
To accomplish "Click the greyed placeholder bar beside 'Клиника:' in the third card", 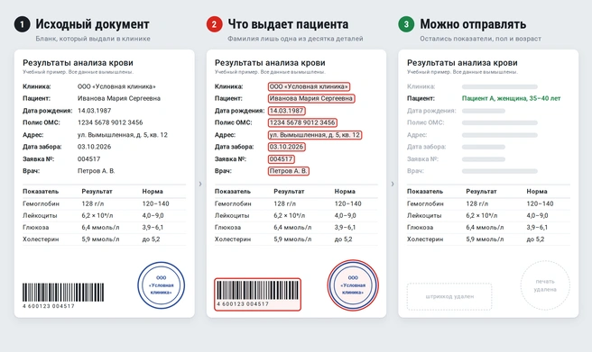I will 500,86.
